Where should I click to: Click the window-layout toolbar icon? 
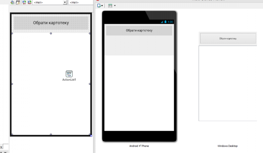point(18,2)
